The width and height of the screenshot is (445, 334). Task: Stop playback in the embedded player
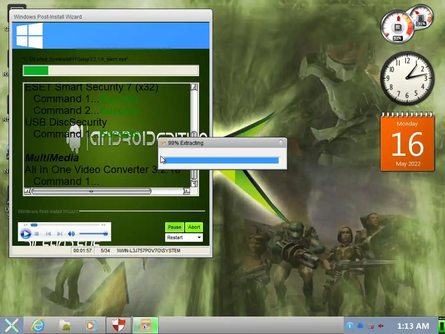(x=37, y=234)
